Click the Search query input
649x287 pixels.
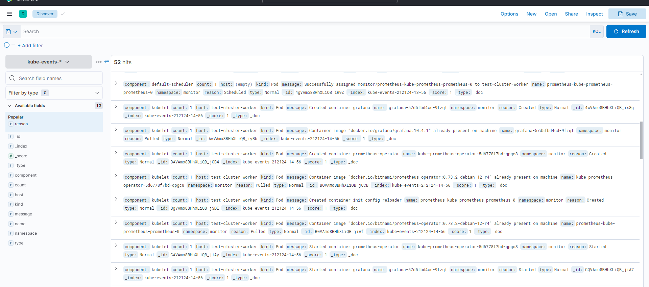(305, 31)
